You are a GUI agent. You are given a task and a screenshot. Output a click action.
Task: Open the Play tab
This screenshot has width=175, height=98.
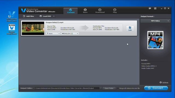(115, 11)
